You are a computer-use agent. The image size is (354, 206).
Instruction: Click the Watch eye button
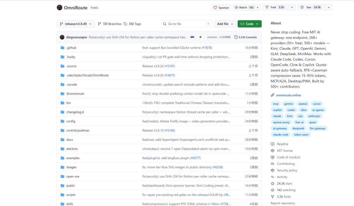click(x=244, y=8)
